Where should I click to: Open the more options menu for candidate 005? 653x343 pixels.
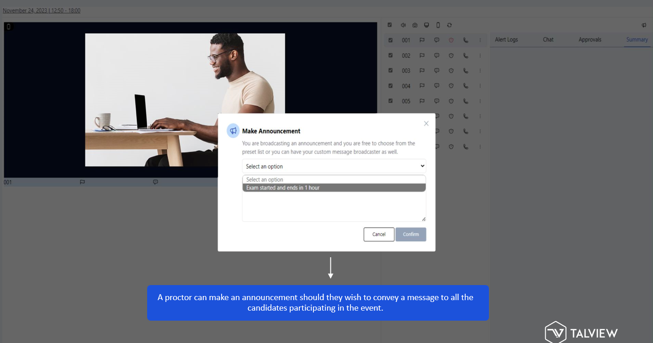(x=480, y=101)
